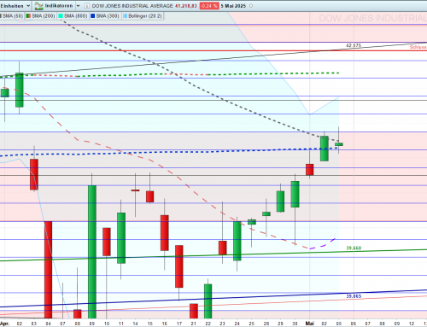Click the Indikatoren chart icon

tap(38, 6)
